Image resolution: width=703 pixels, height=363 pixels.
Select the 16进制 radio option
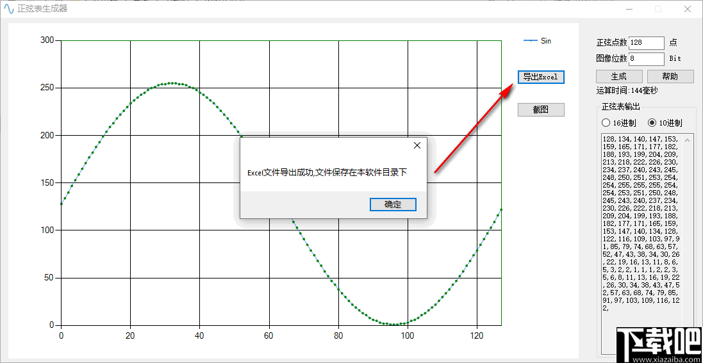pos(618,123)
